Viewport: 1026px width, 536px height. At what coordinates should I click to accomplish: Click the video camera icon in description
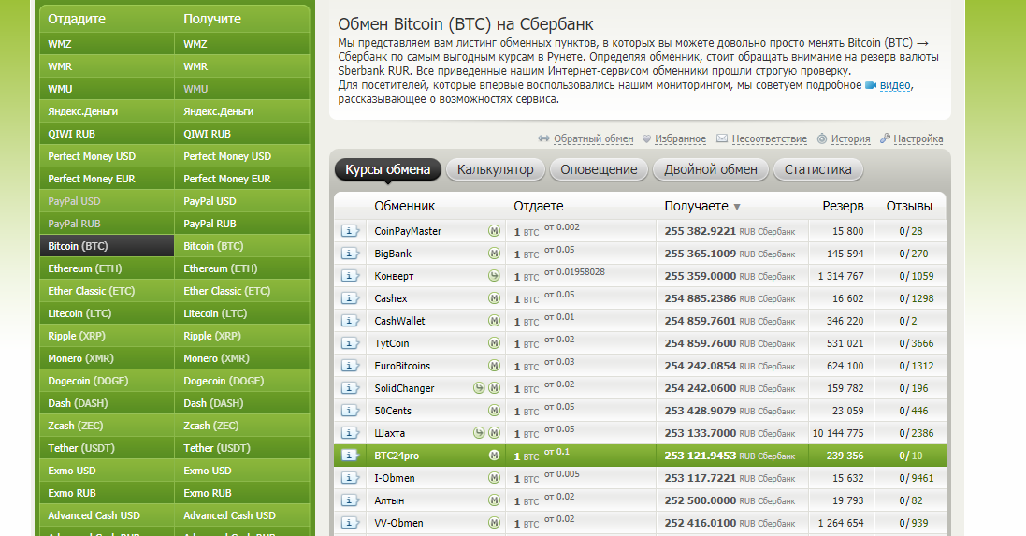click(x=870, y=85)
